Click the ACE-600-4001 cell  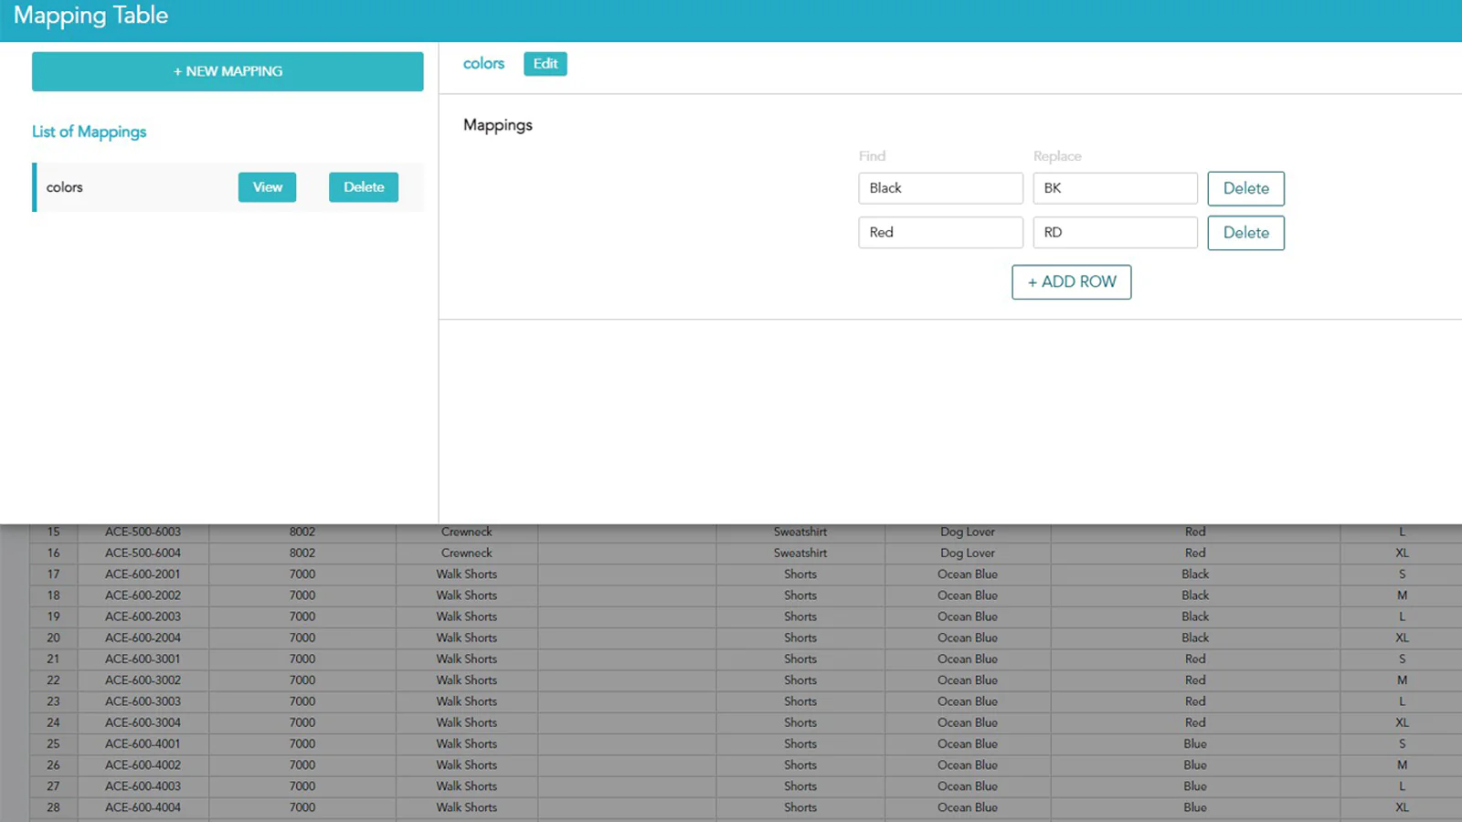coord(143,743)
